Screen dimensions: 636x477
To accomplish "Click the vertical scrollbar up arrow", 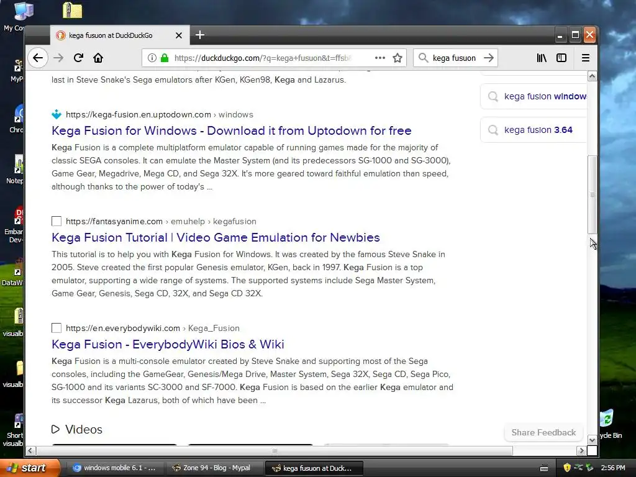I will click(x=592, y=76).
